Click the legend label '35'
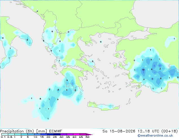179x138 pixels. point(68,137)
